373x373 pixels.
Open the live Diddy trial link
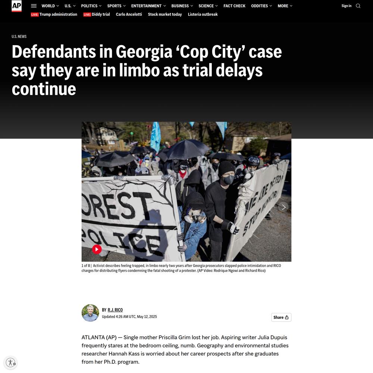click(x=97, y=14)
